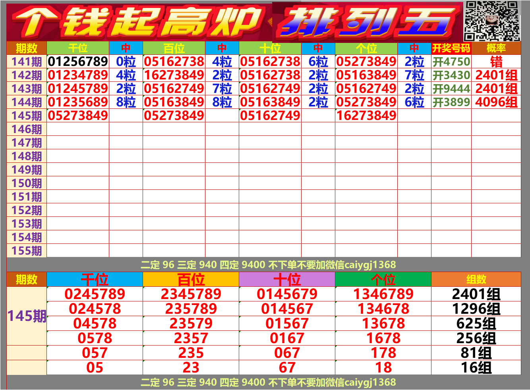This screenshot has height=390, width=530.
Task: Select the 067 cell
Action: point(287,353)
